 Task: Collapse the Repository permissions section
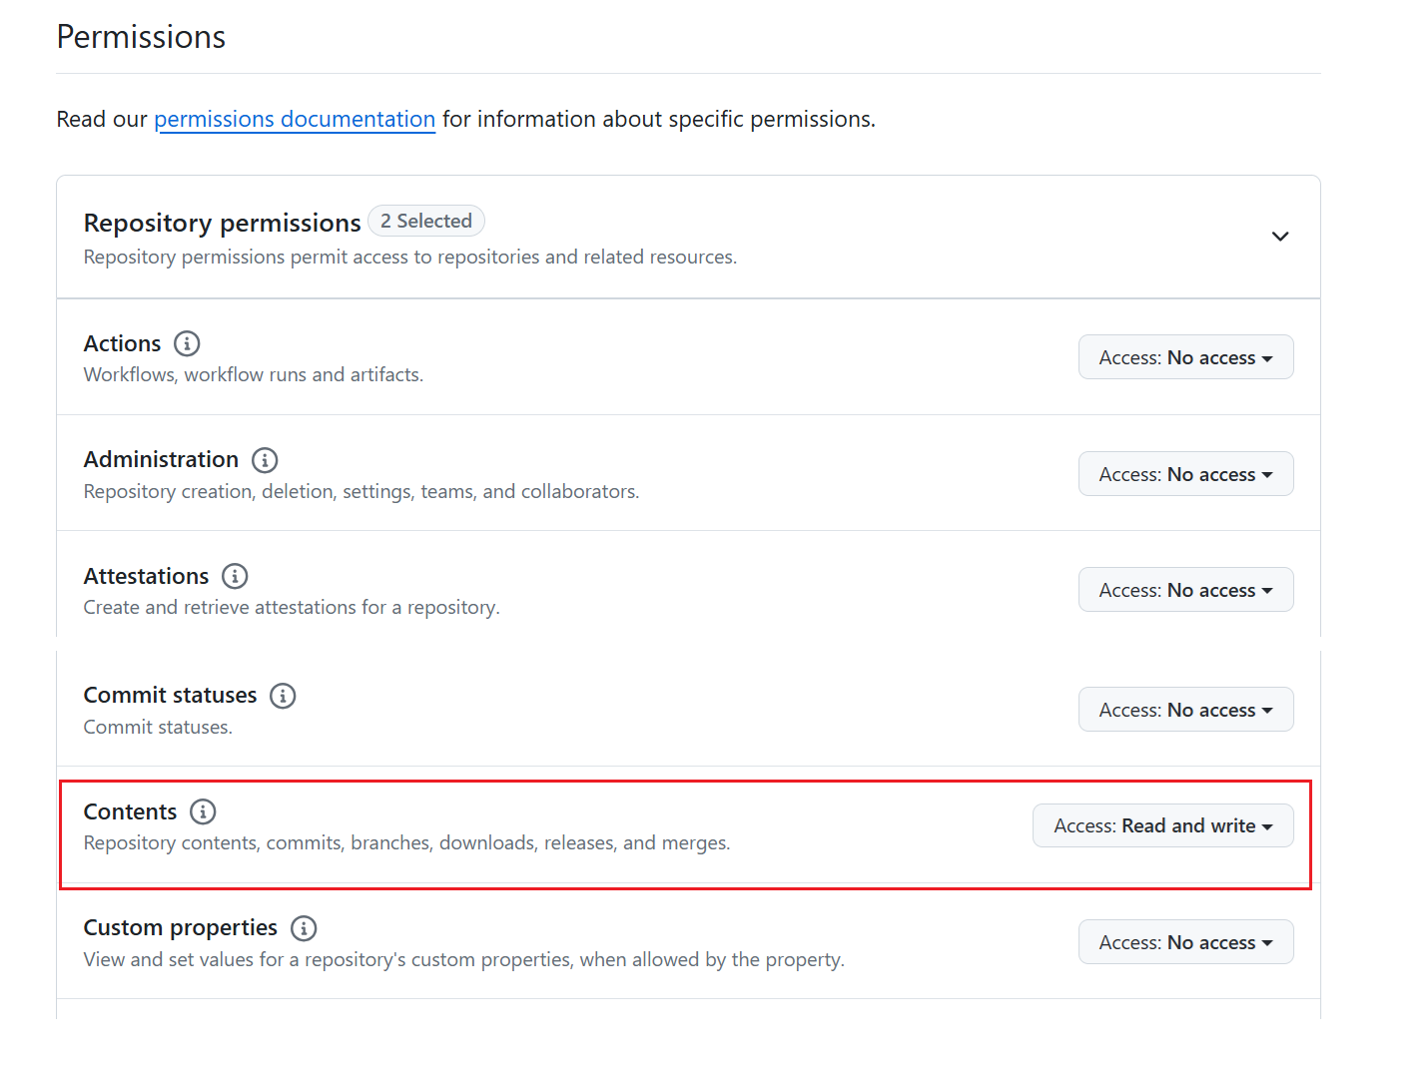click(1280, 237)
